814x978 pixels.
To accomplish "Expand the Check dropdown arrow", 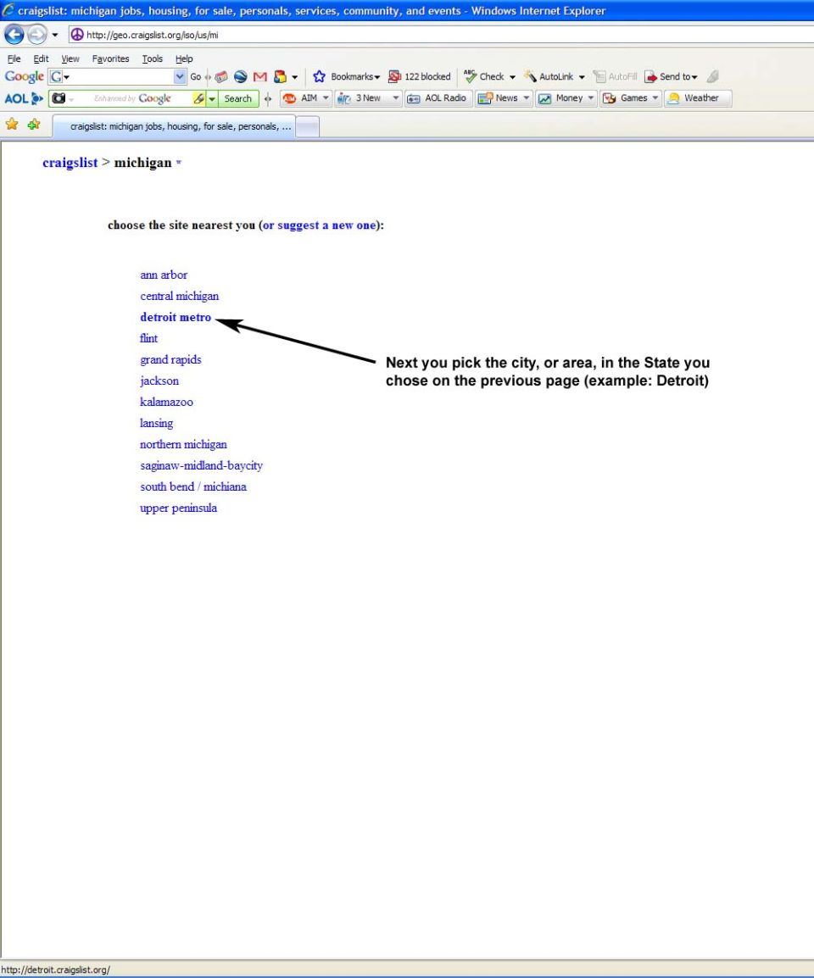I will 512,77.
